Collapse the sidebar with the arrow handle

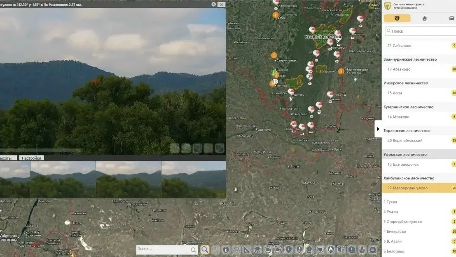[378, 129]
